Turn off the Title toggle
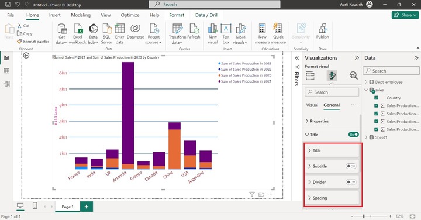 [x=353, y=135]
